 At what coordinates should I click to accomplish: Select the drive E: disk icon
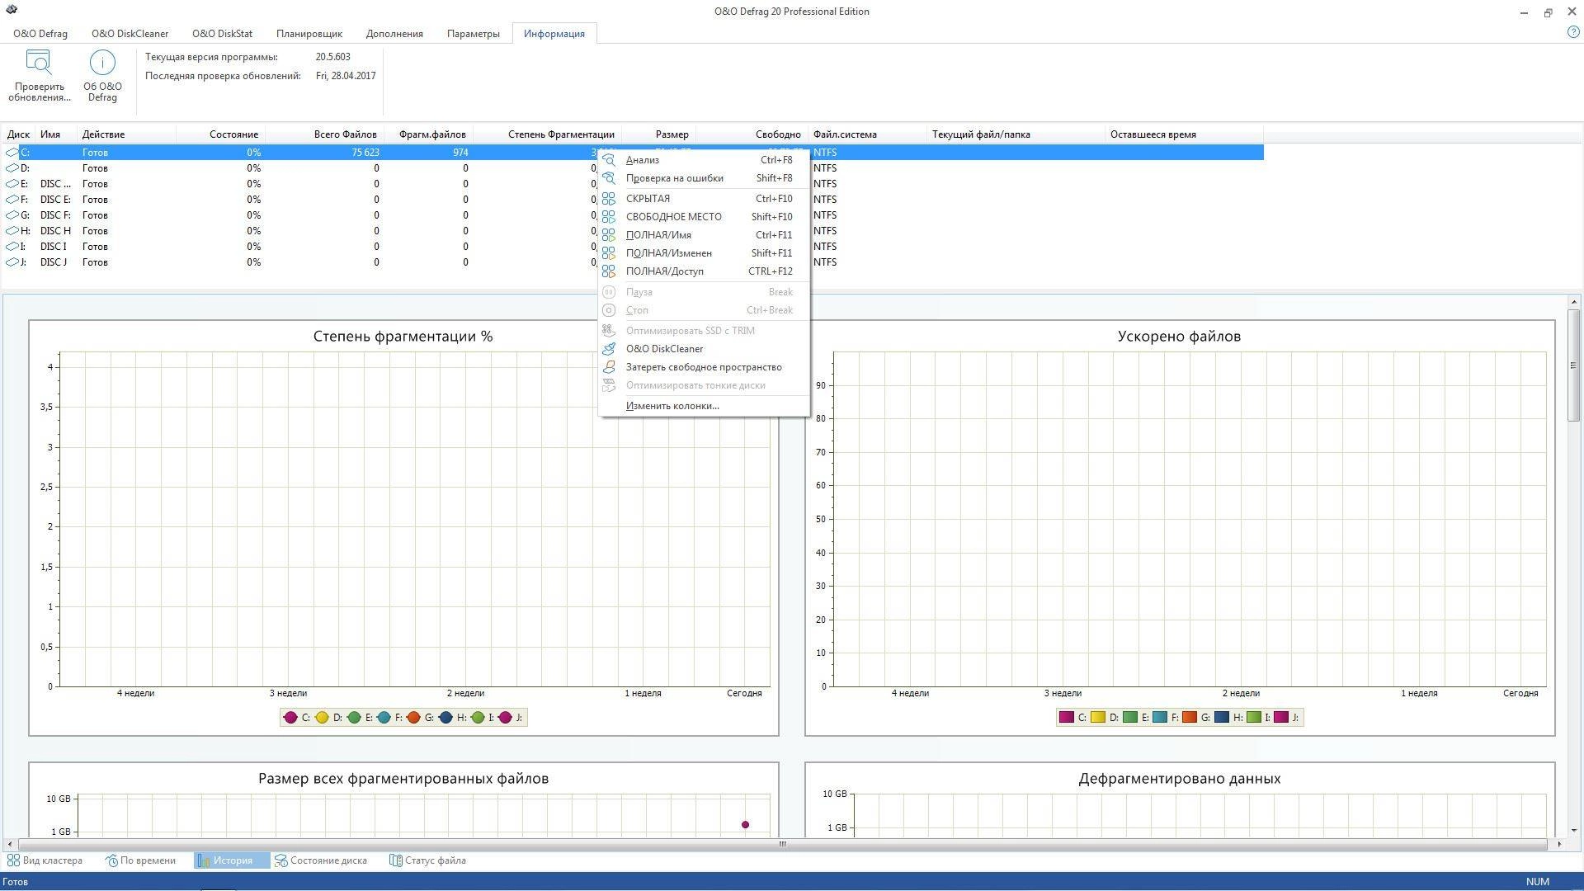(12, 184)
